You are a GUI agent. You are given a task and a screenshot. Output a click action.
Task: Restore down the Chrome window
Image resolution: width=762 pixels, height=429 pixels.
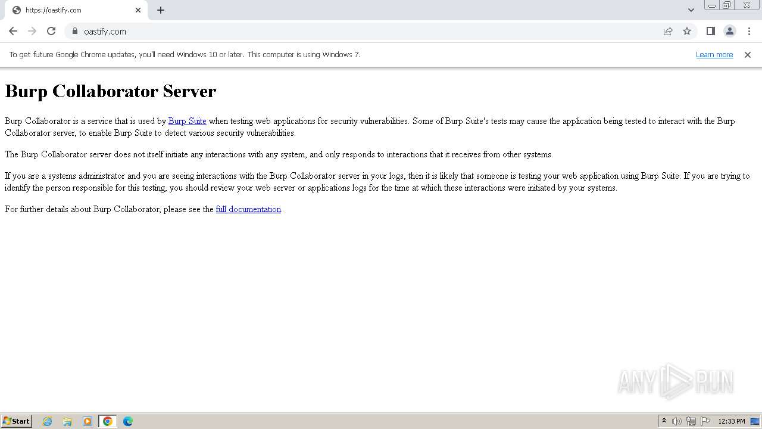726,5
